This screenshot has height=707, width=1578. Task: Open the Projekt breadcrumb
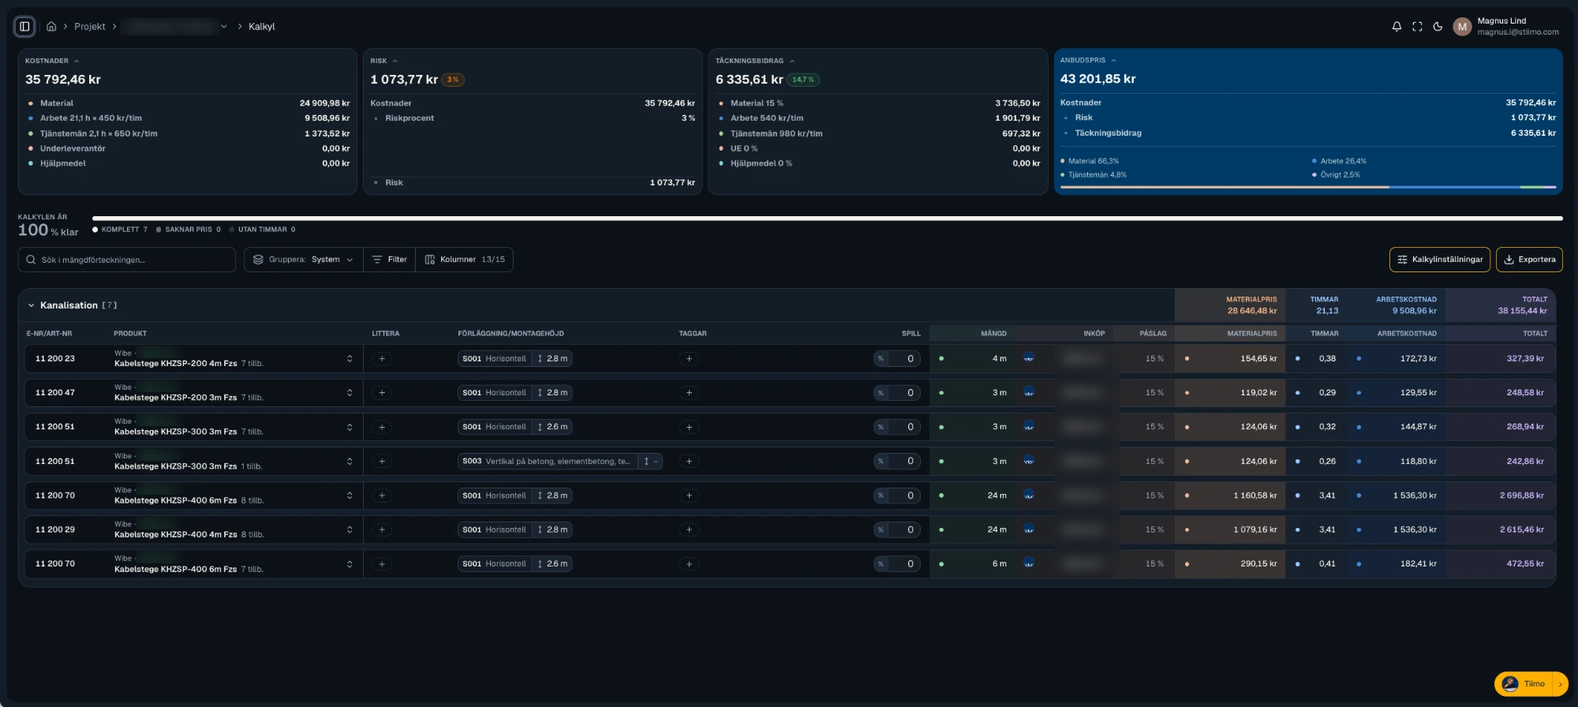(90, 27)
